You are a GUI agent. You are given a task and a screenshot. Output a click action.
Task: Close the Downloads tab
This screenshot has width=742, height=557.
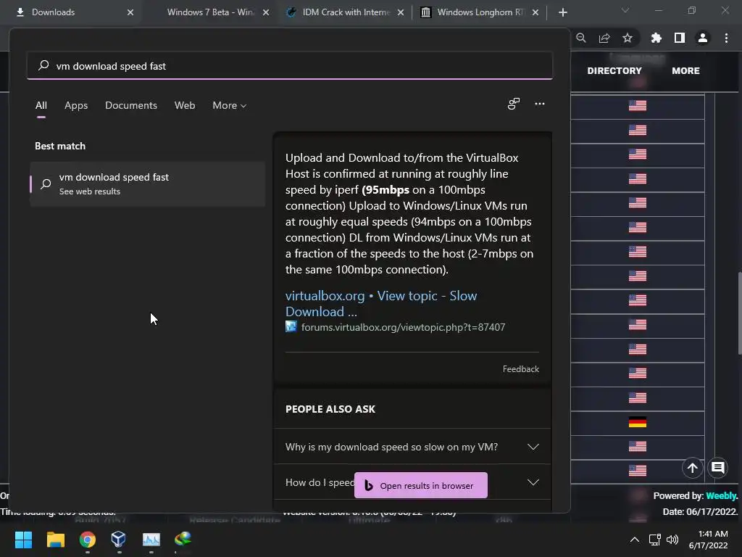click(x=130, y=12)
